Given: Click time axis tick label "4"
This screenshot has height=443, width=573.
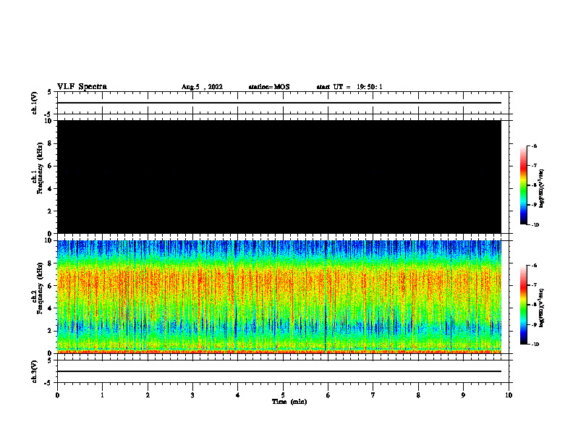Looking at the screenshot, I should point(237,395).
